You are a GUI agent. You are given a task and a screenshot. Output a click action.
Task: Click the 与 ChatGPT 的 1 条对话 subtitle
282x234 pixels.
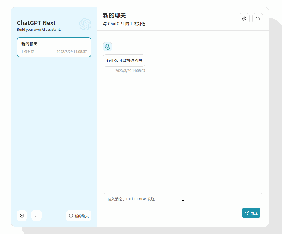[x=124, y=24]
